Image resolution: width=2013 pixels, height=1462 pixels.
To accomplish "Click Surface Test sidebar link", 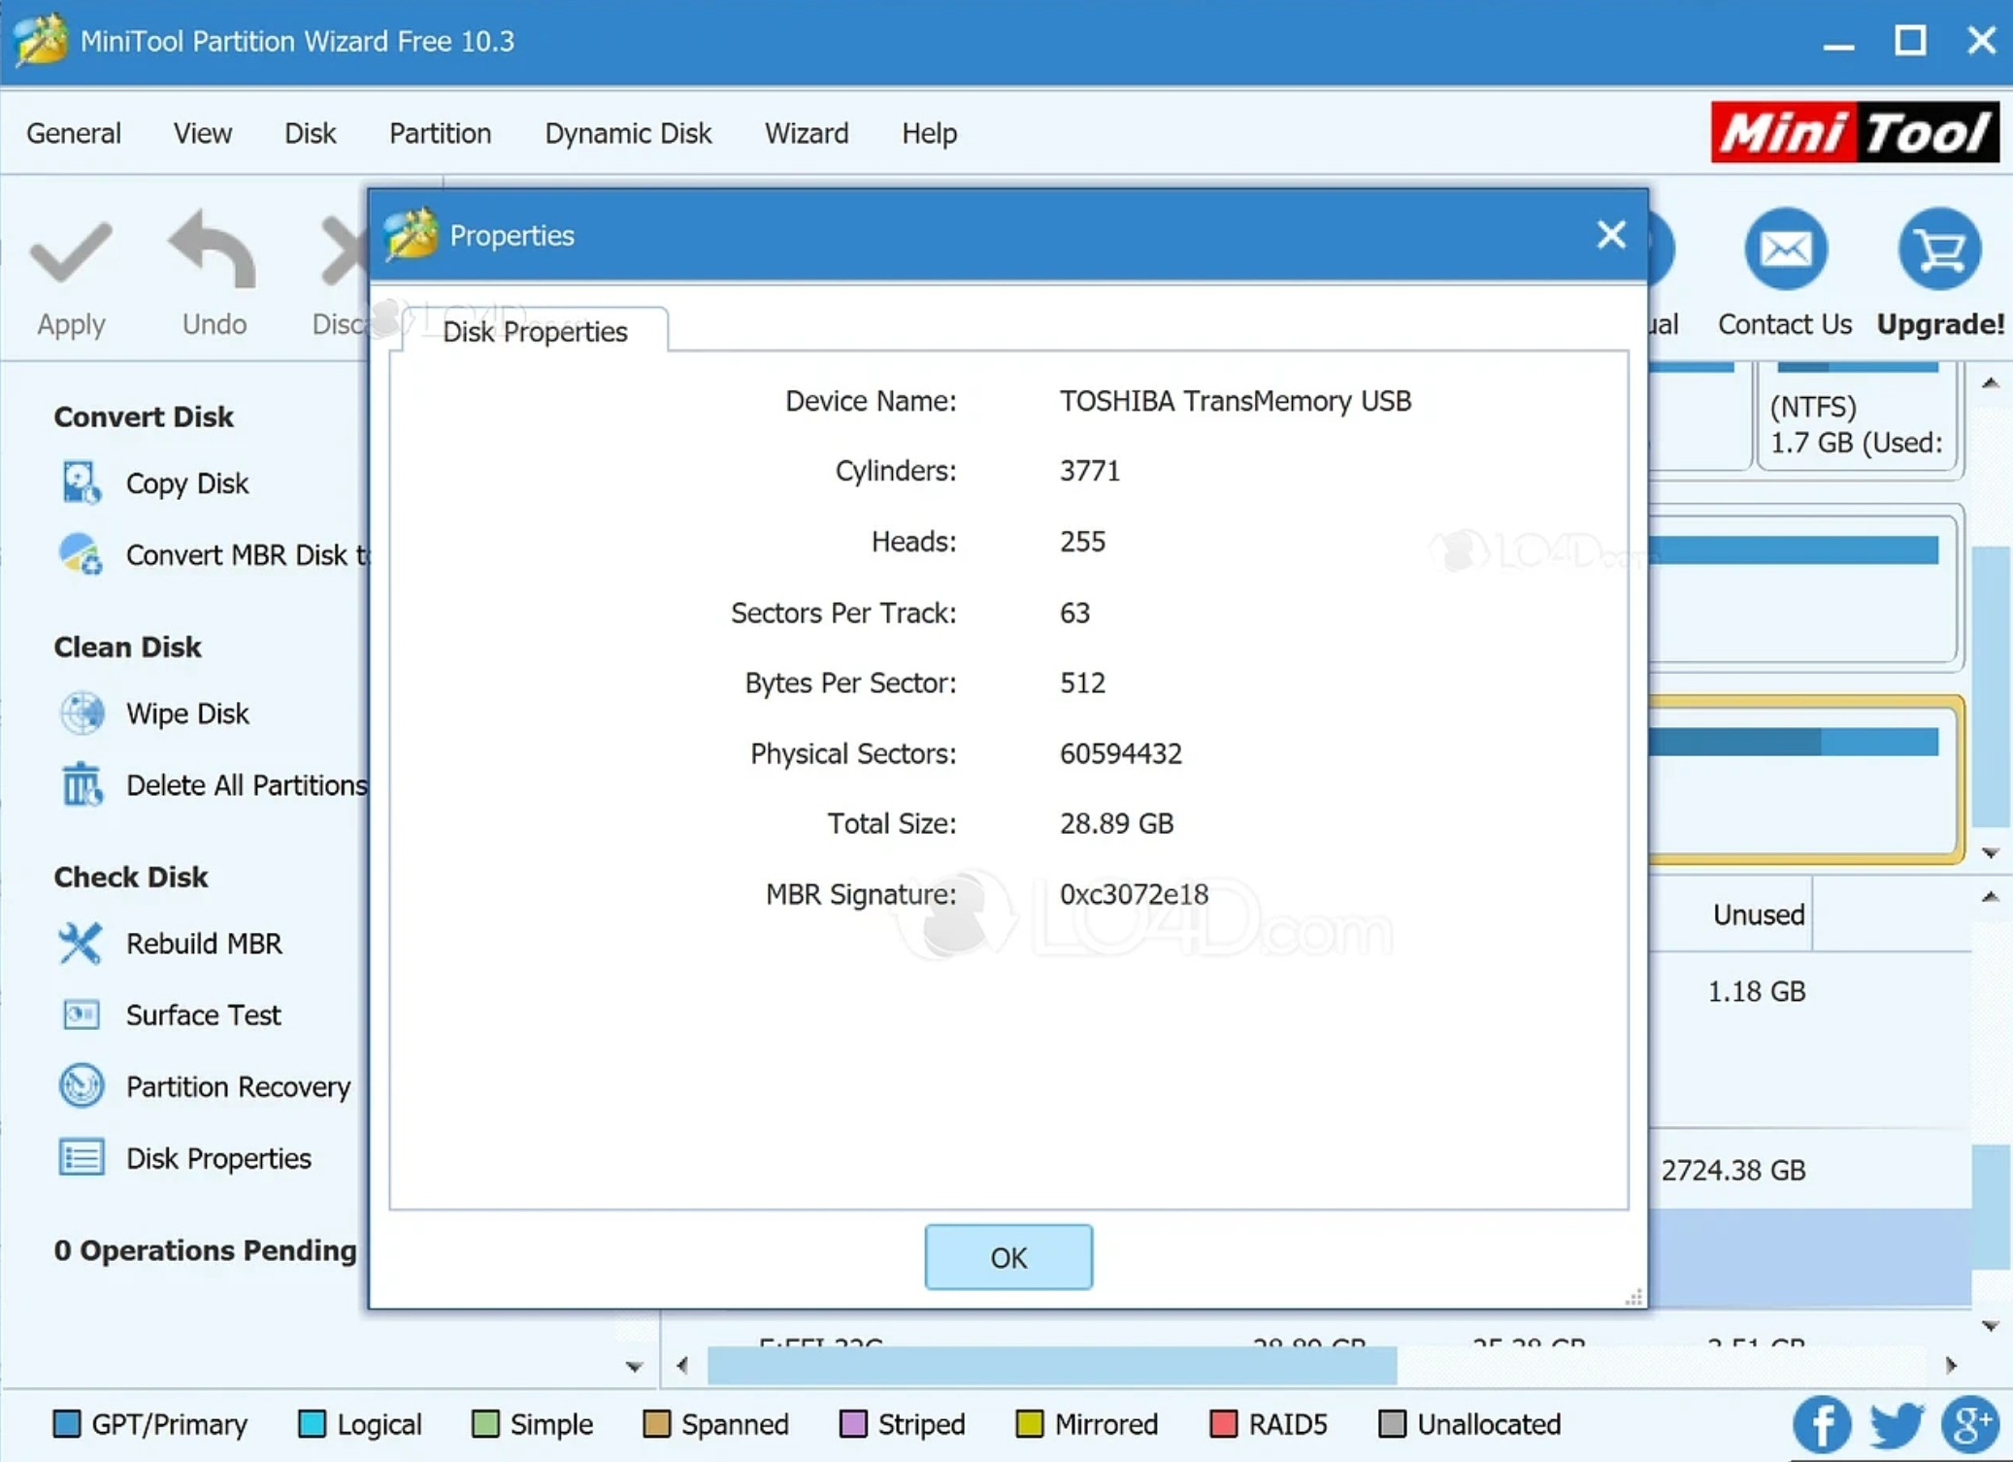I will point(203,1014).
